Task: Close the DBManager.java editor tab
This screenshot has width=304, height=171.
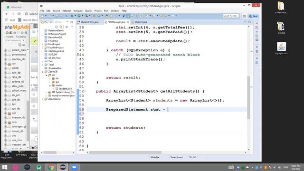Action: (x=128, y=22)
